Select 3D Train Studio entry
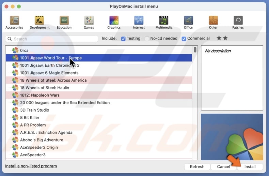The width and height of the screenshot is (269, 176). (99, 110)
